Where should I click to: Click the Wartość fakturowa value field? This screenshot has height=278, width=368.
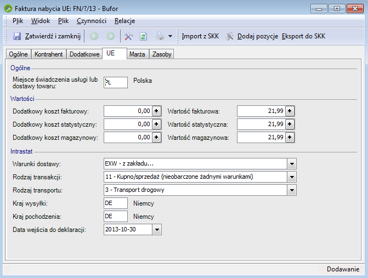[x=261, y=111]
